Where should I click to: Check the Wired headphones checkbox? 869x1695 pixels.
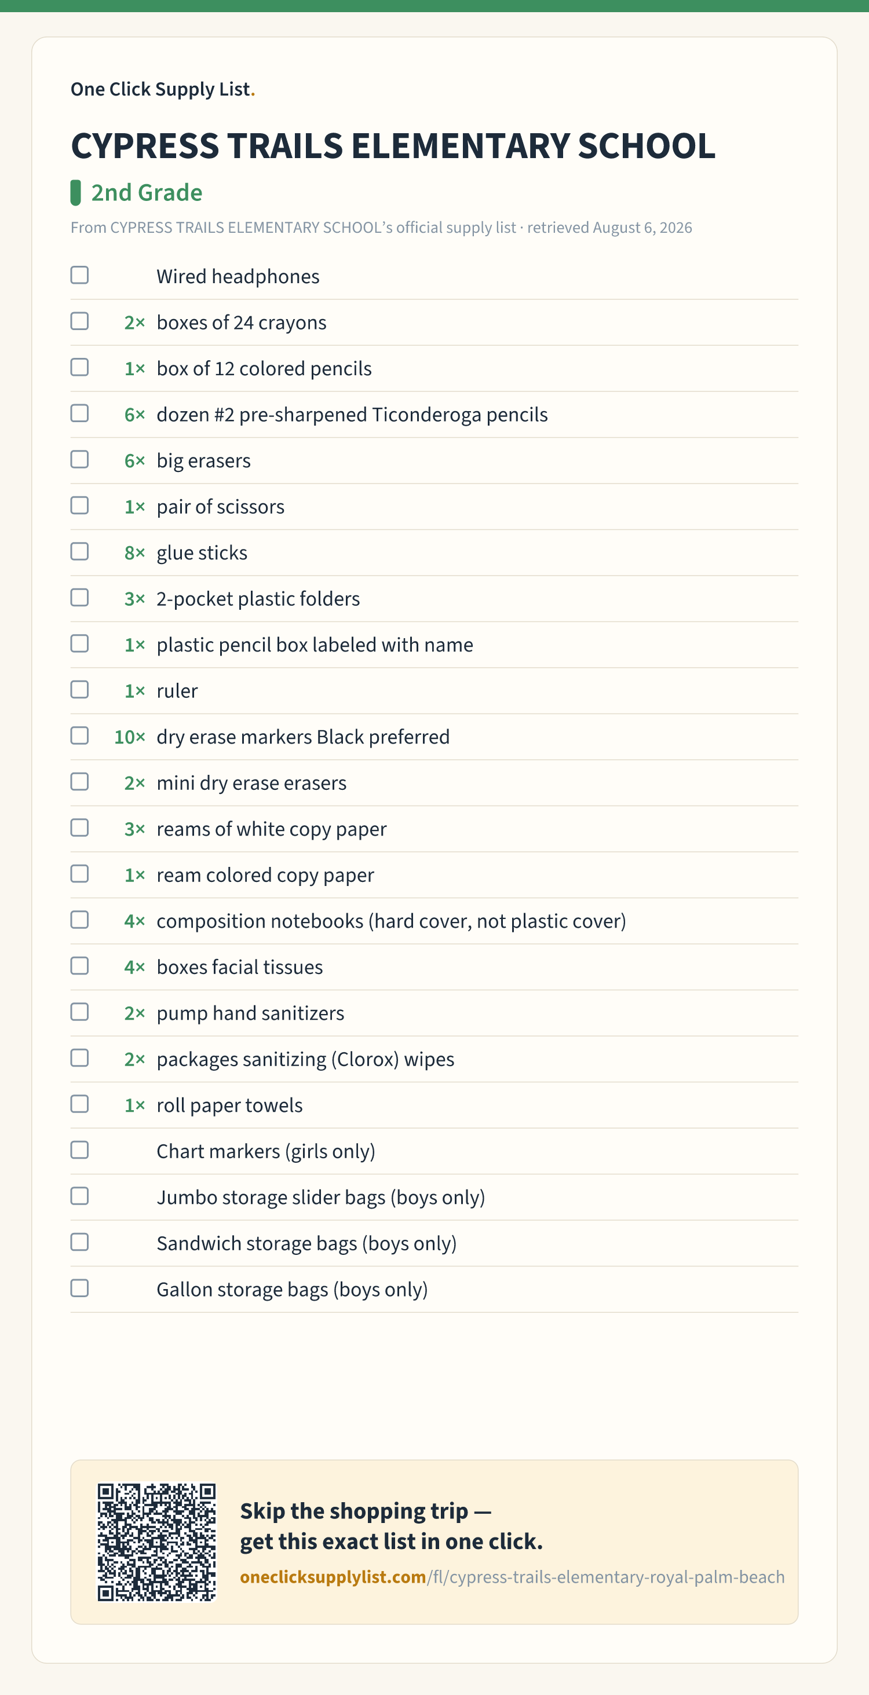click(80, 275)
